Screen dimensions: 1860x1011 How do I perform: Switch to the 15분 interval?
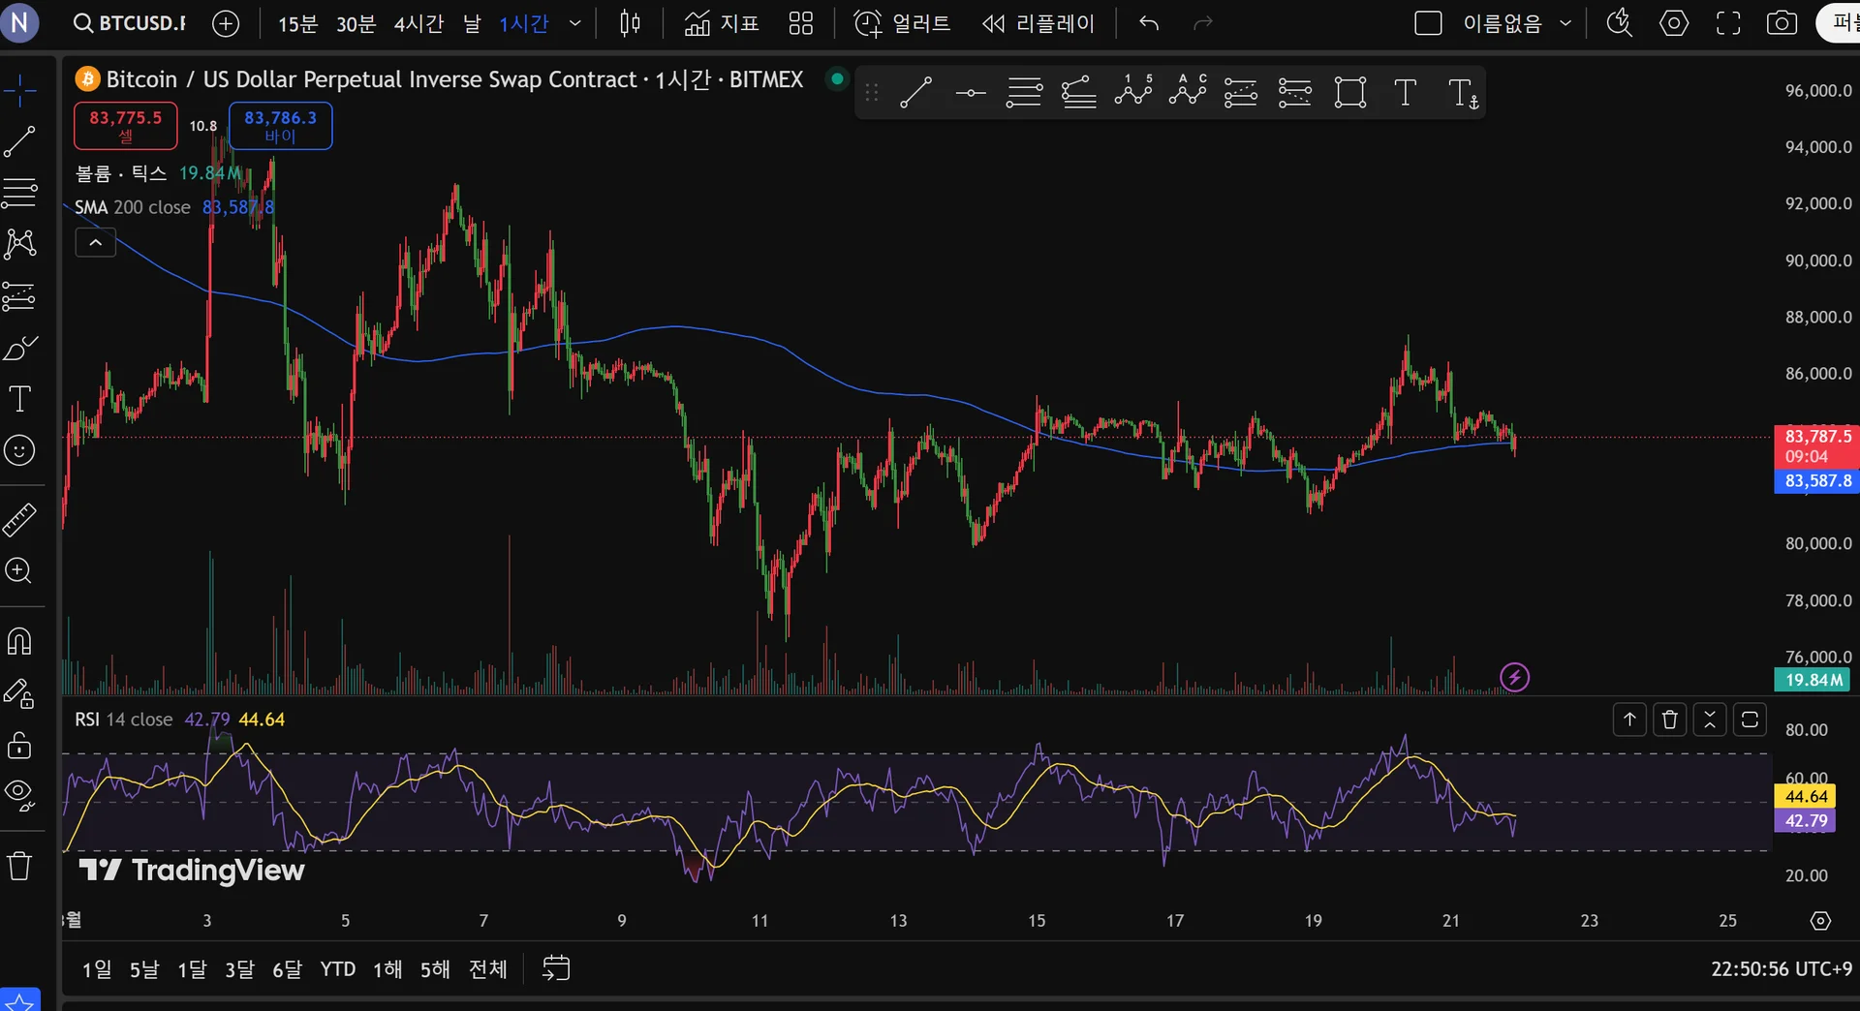pyautogui.click(x=297, y=23)
